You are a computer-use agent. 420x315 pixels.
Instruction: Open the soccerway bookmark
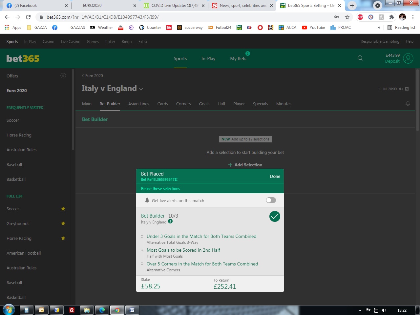(x=190, y=28)
